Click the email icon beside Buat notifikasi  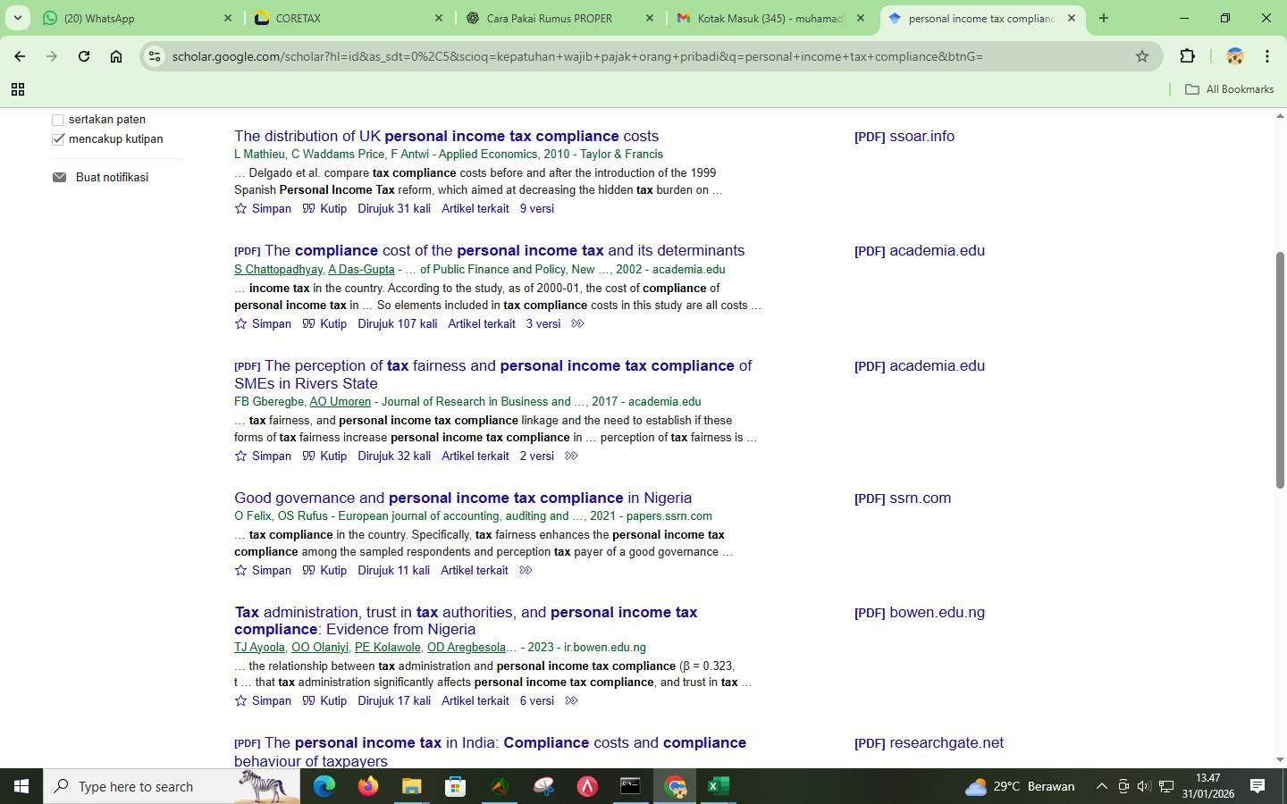point(60,177)
